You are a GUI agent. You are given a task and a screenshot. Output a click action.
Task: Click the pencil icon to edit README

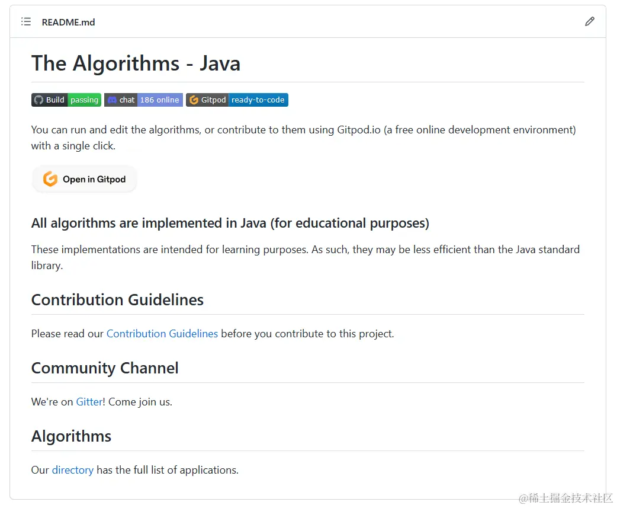point(589,22)
